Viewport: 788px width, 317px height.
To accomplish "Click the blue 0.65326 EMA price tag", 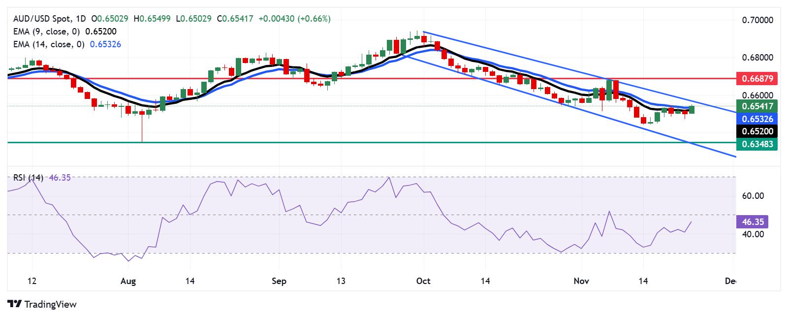I will click(x=757, y=119).
